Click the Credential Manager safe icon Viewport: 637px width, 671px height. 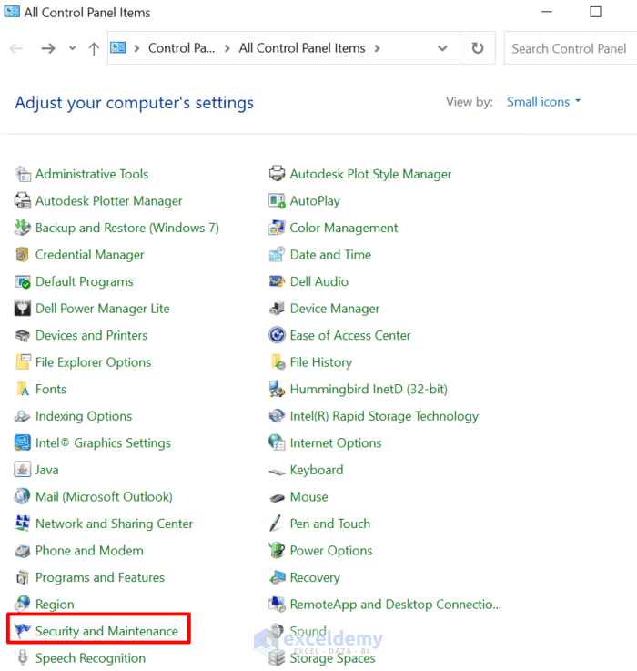(x=23, y=255)
